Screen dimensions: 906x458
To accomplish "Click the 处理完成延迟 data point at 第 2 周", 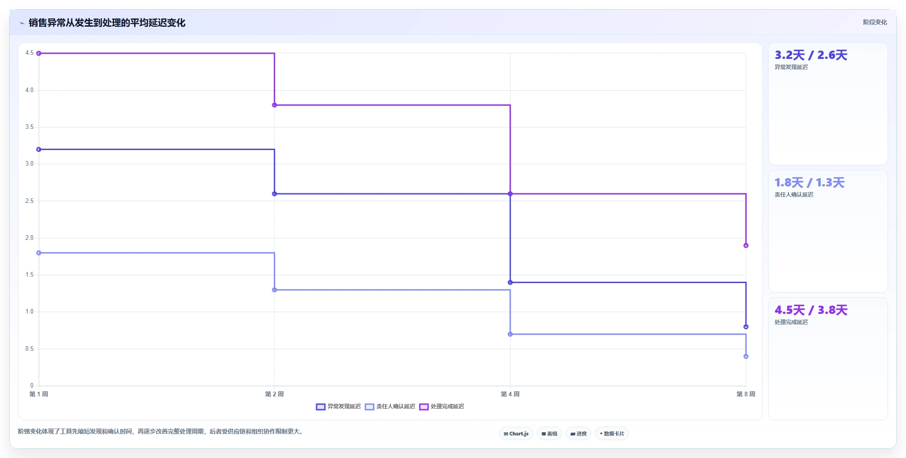I will coord(275,105).
